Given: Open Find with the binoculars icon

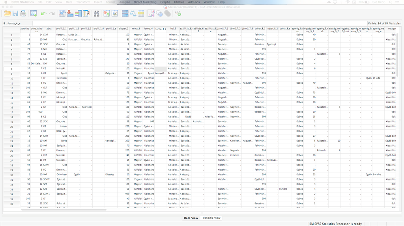Looking at the screenshot, I should point(96,14).
